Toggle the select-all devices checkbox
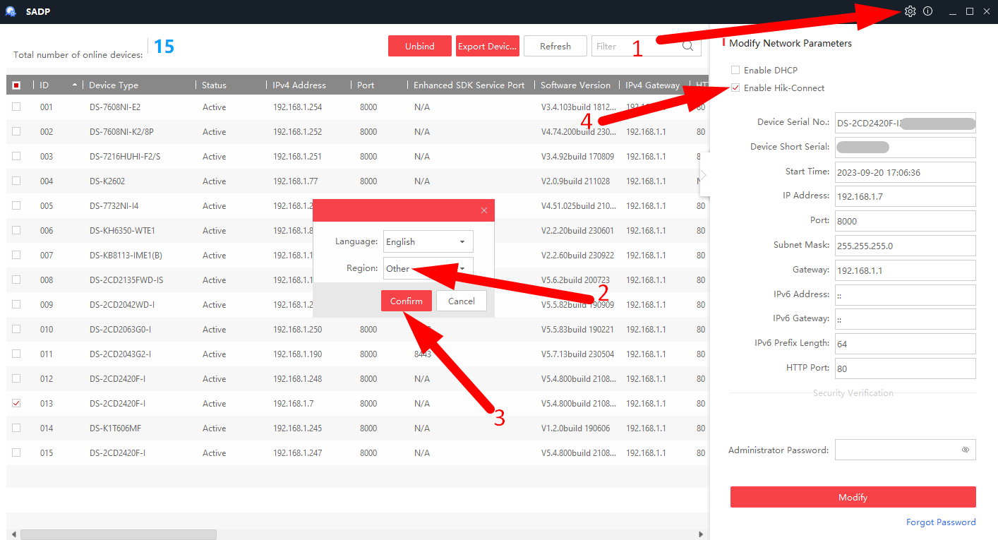This screenshot has width=998, height=540. point(16,85)
